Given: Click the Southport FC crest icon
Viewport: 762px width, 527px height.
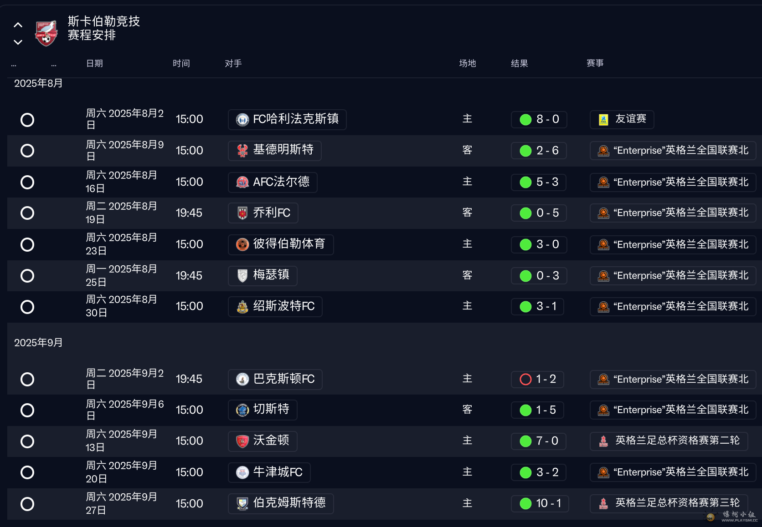Looking at the screenshot, I should pyautogui.click(x=242, y=307).
